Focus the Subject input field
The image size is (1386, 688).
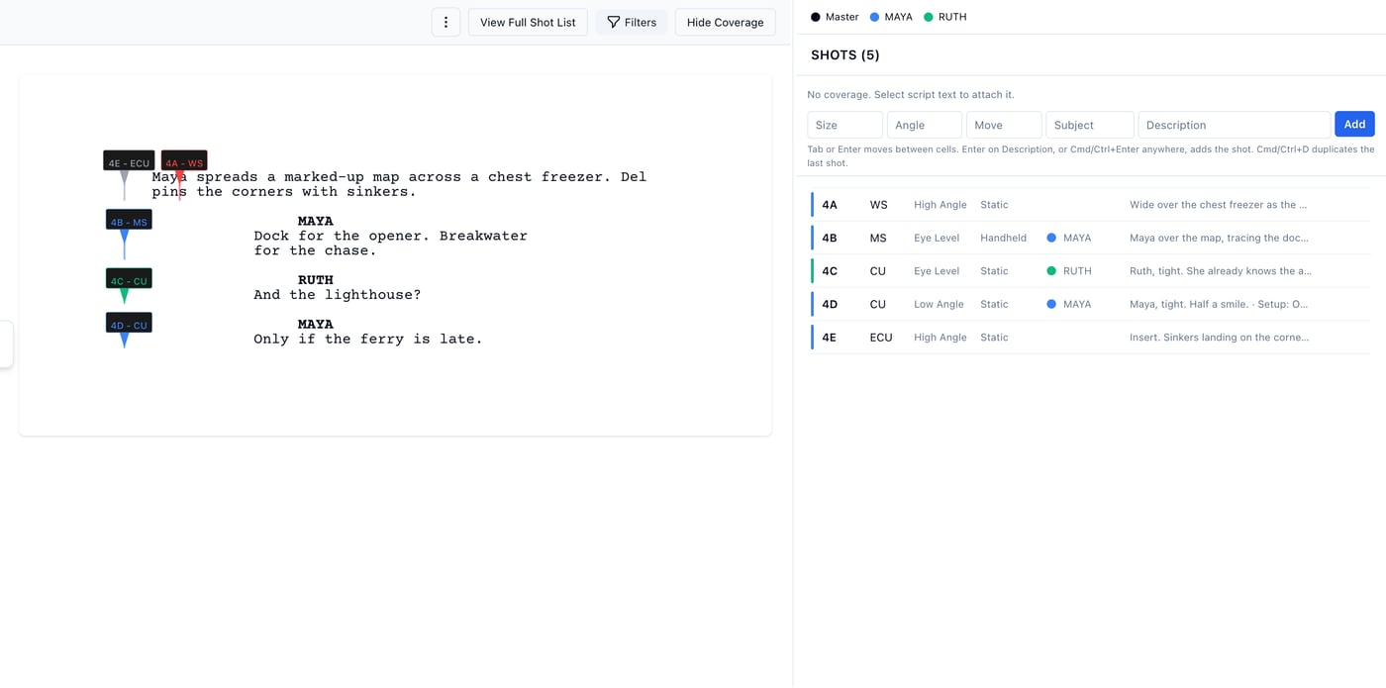click(1090, 125)
